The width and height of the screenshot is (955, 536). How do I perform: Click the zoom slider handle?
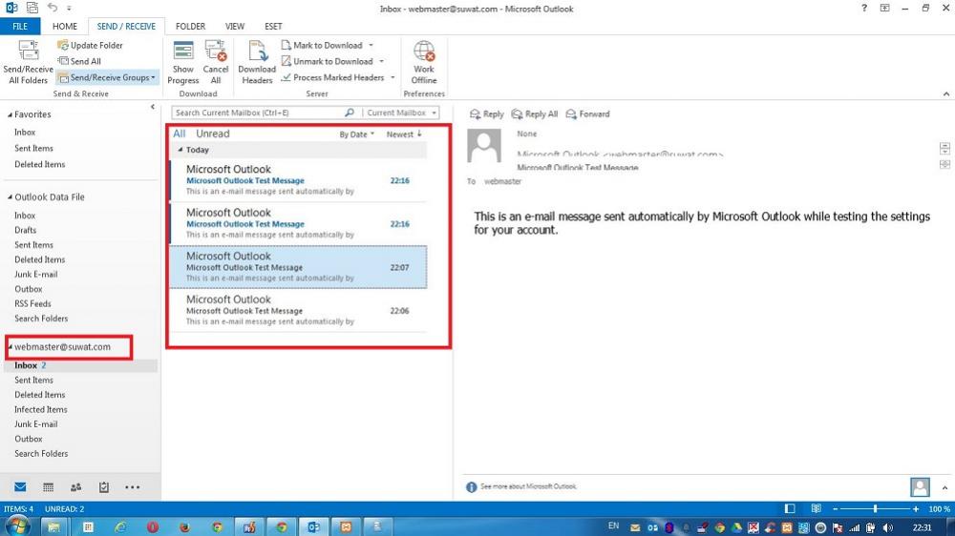coord(875,508)
